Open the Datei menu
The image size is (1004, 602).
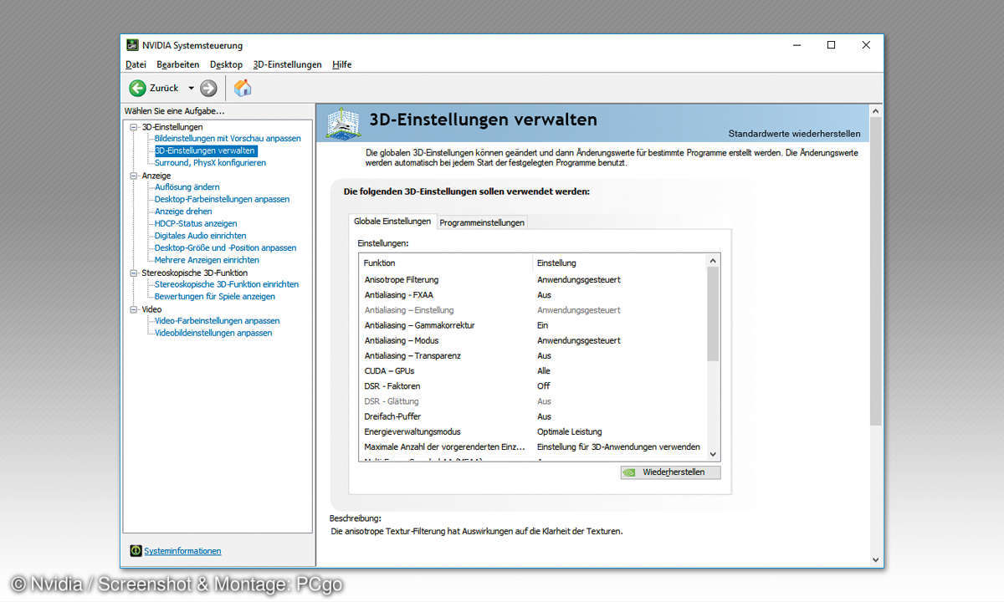tap(136, 64)
